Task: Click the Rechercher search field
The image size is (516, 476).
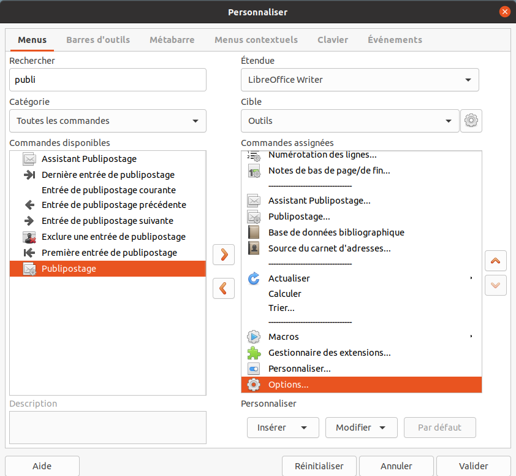Action: click(x=108, y=80)
